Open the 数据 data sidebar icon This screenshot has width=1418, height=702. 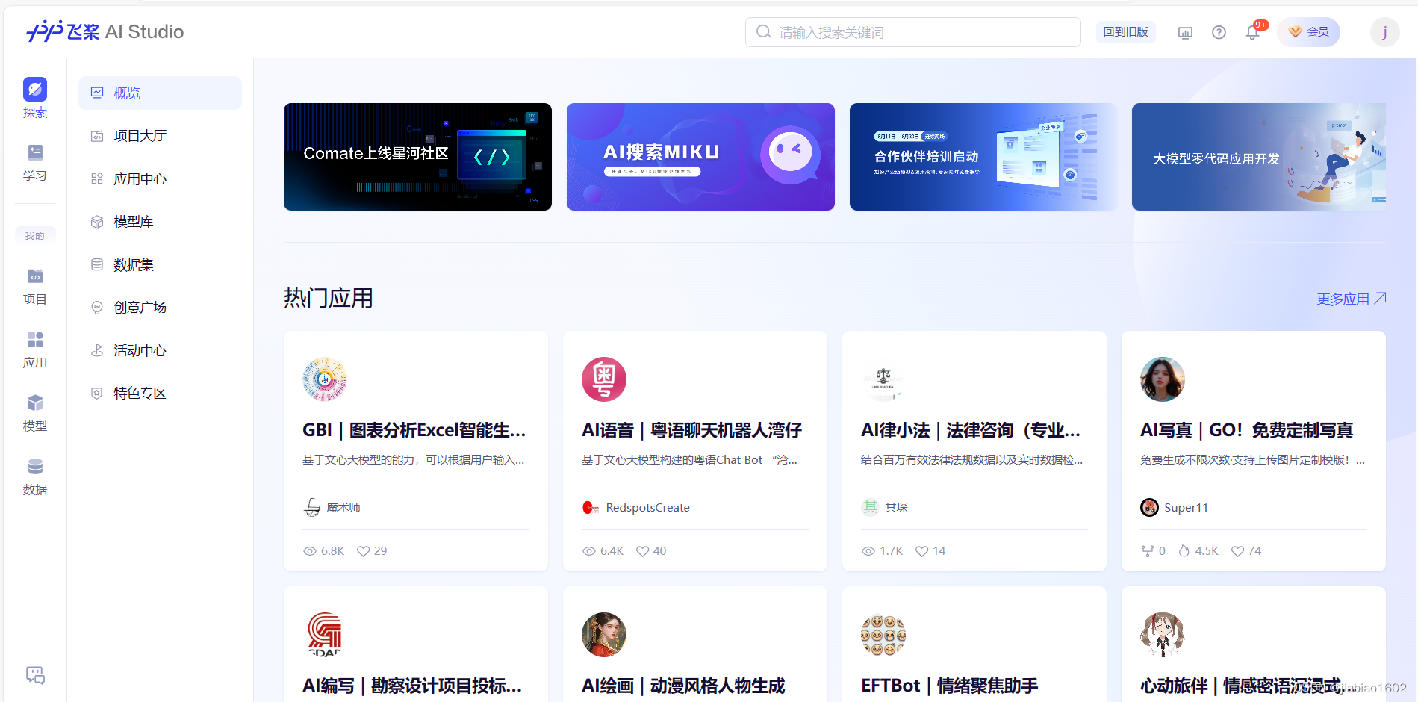pos(35,477)
